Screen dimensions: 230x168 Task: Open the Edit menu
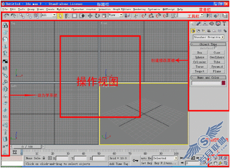click(13, 9)
